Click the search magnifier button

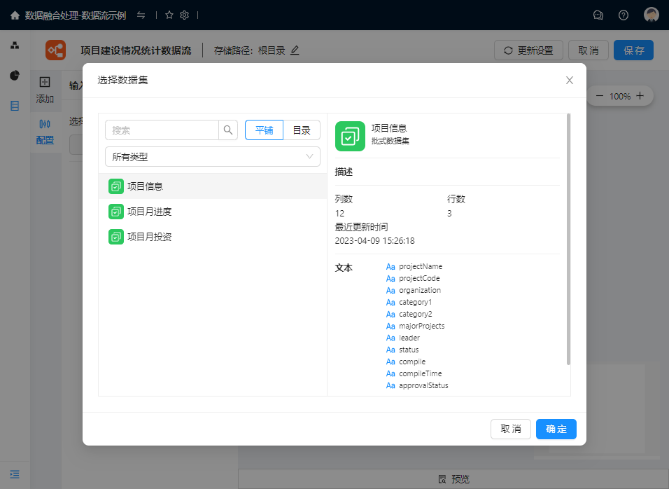tap(228, 130)
